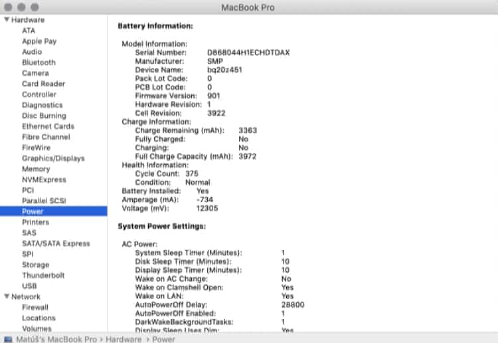Click the System Power Settings heading

coord(161,226)
